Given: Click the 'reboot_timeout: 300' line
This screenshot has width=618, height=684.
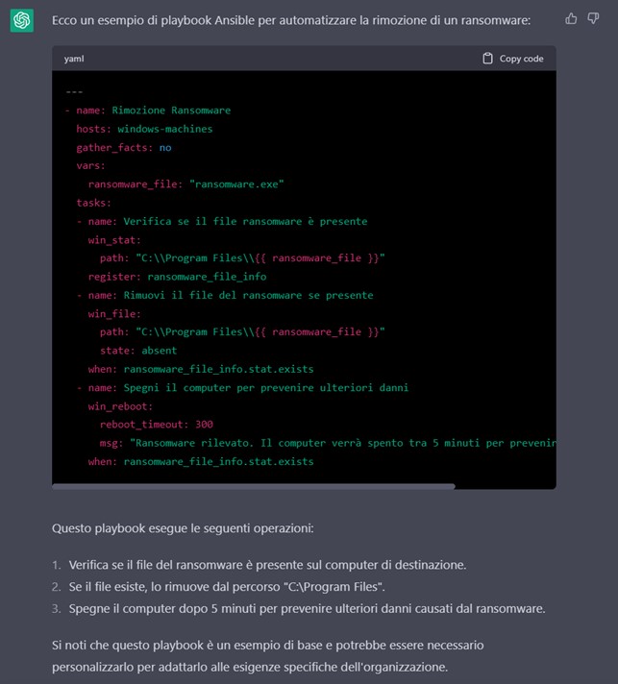Looking at the screenshot, I should coord(157,425).
